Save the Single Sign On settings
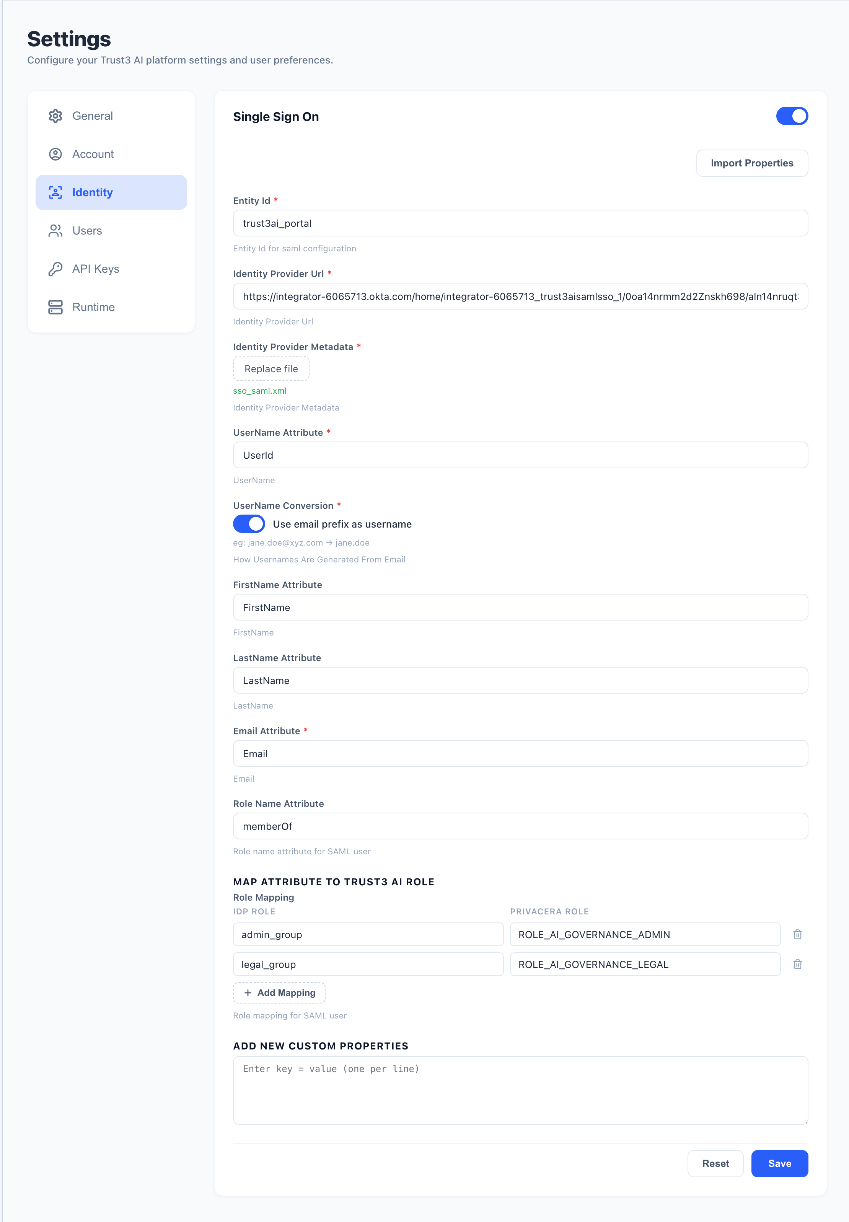 (779, 1164)
